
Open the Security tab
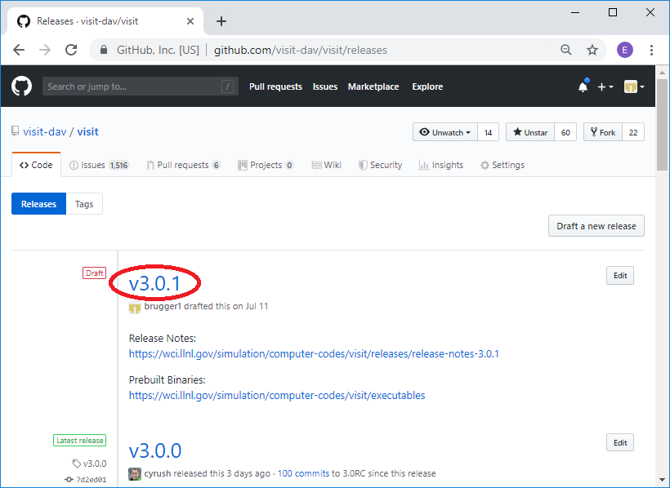click(380, 165)
